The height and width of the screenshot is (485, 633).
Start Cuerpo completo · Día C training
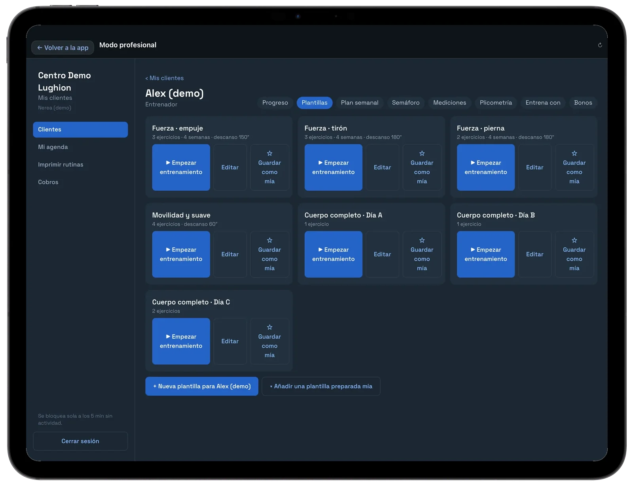point(181,341)
